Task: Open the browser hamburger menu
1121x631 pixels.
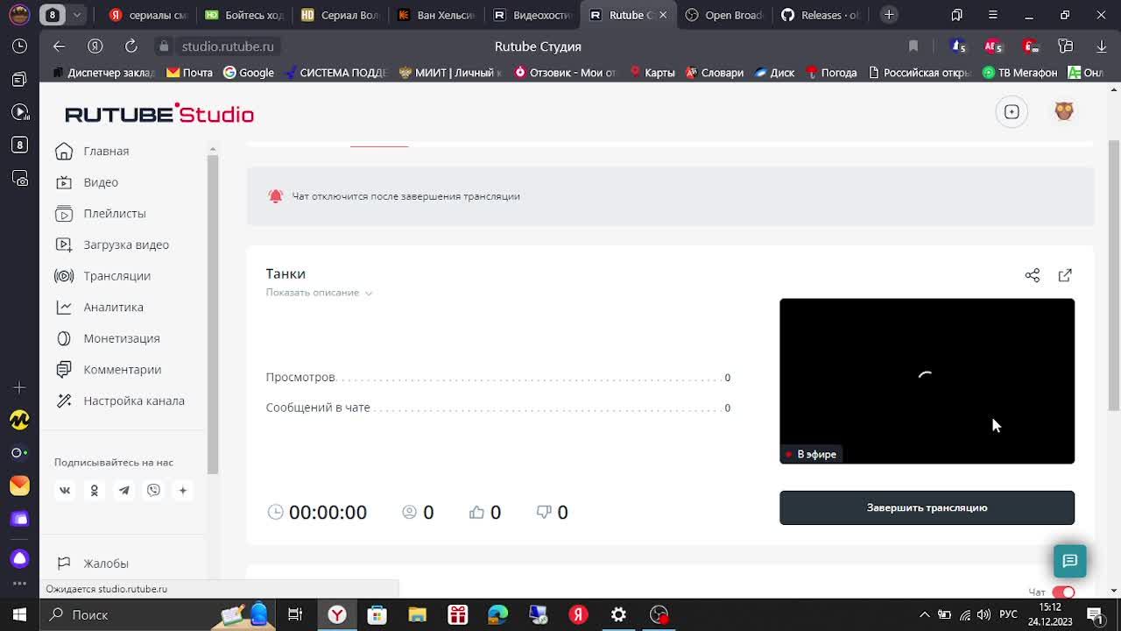Action: tap(993, 15)
